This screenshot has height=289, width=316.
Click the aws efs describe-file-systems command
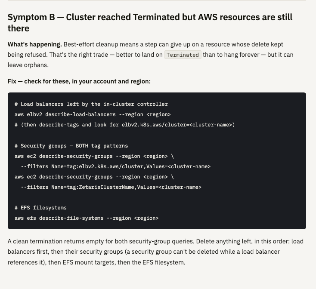pyautogui.click(x=87, y=218)
